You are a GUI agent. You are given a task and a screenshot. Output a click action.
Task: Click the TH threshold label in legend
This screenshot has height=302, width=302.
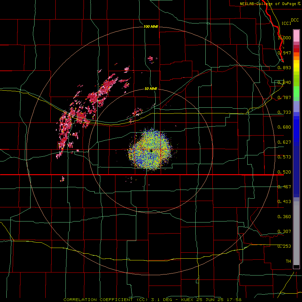click(x=288, y=261)
